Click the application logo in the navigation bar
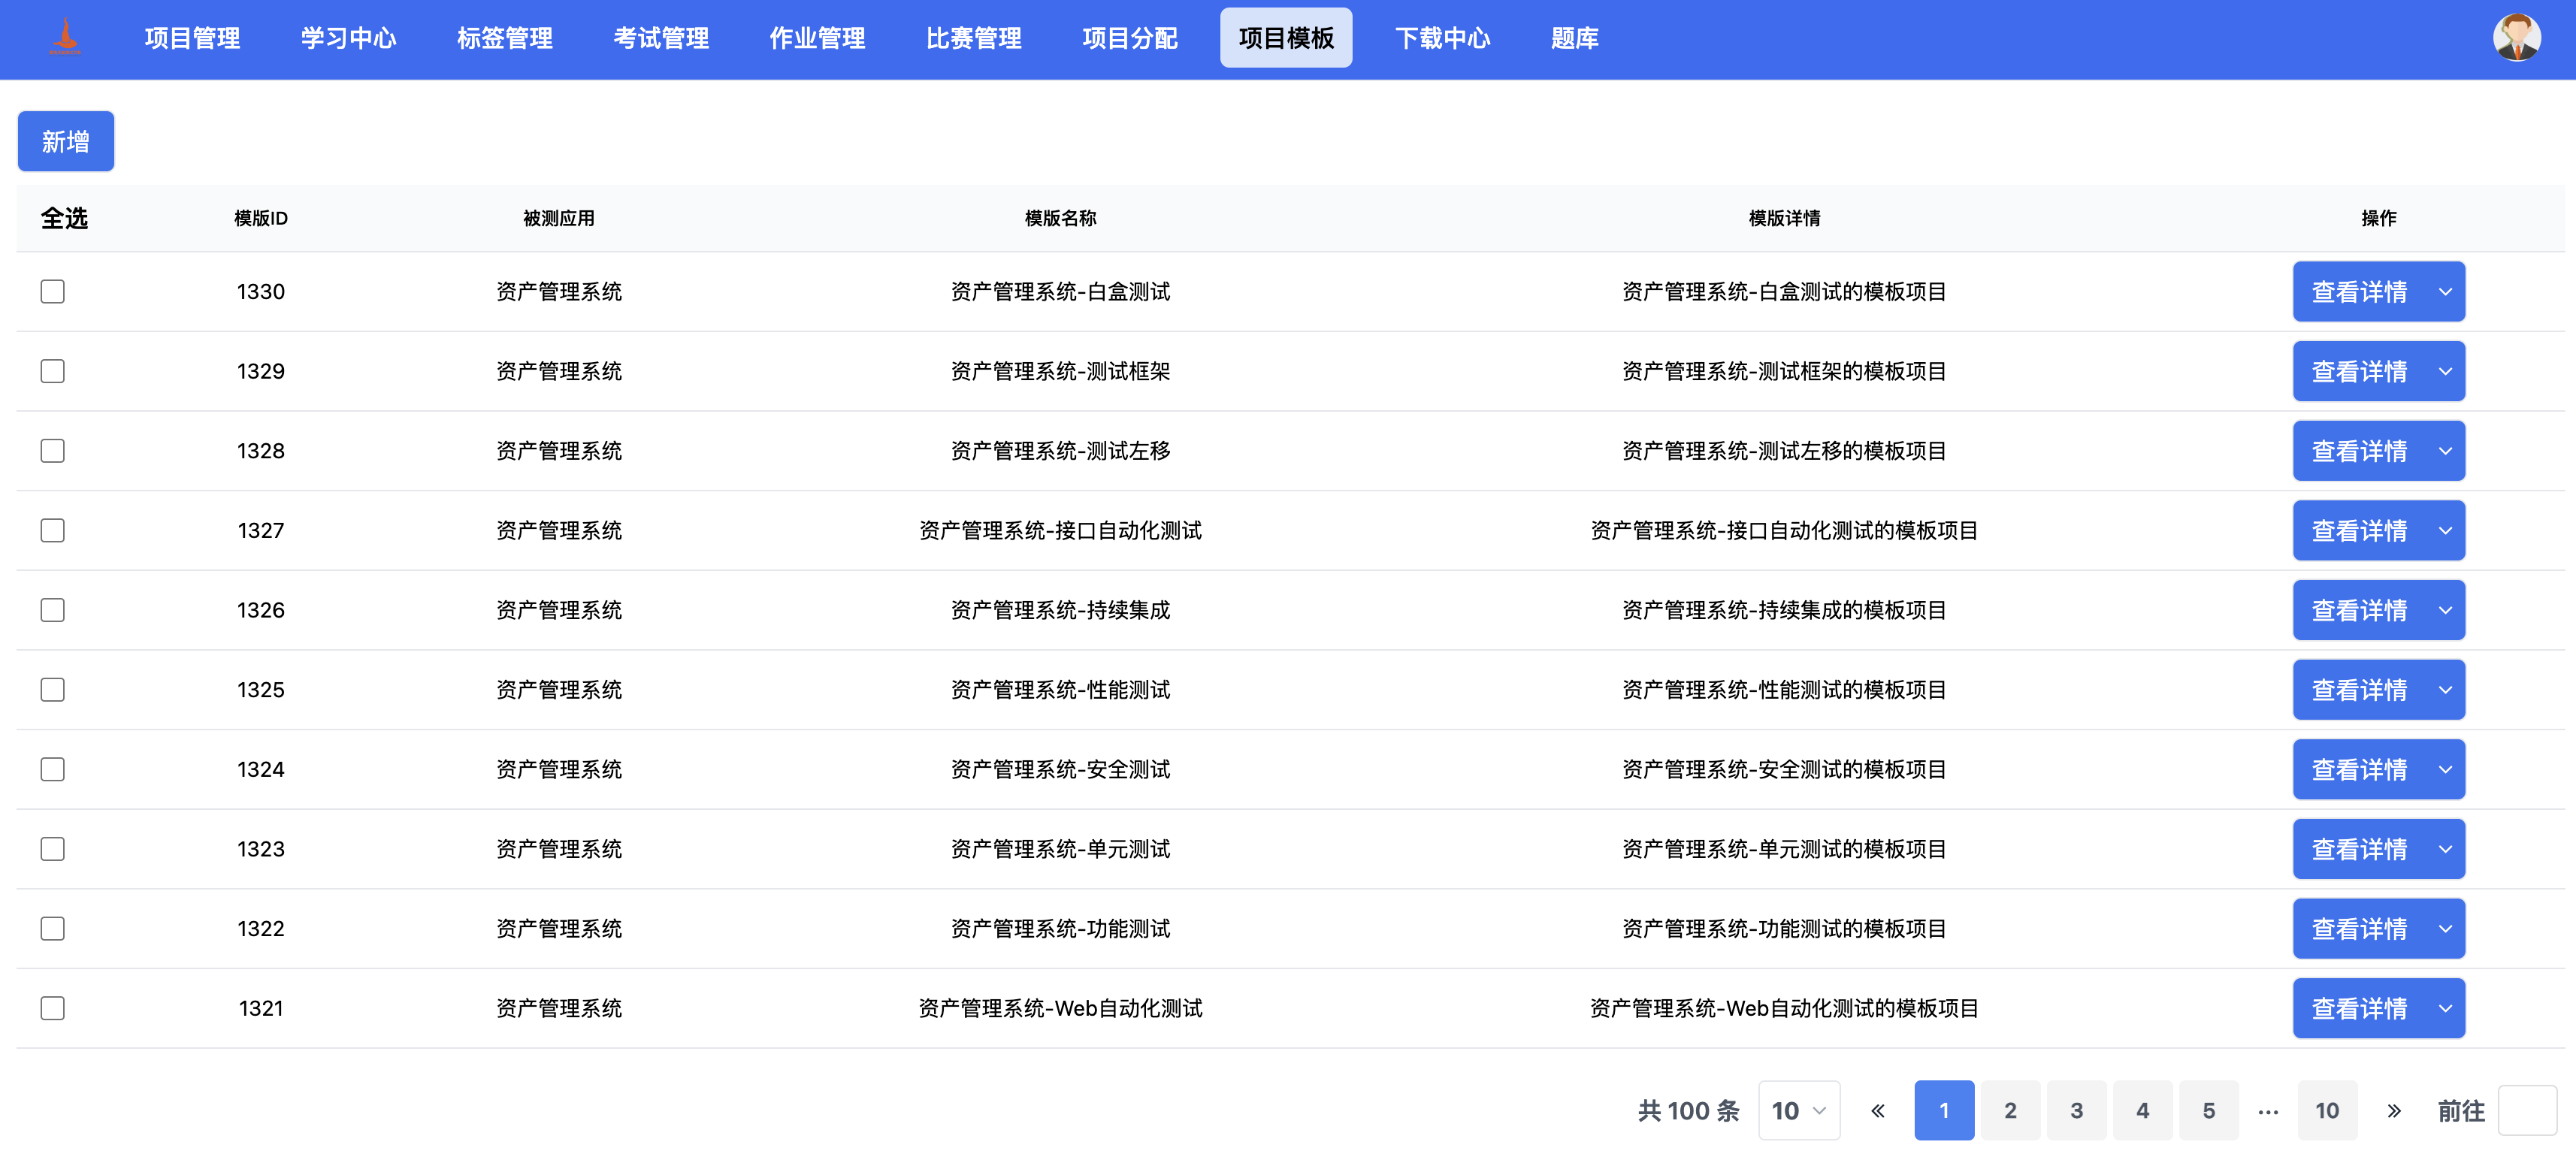The height and width of the screenshot is (1166, 2576). tap(65, 37)
